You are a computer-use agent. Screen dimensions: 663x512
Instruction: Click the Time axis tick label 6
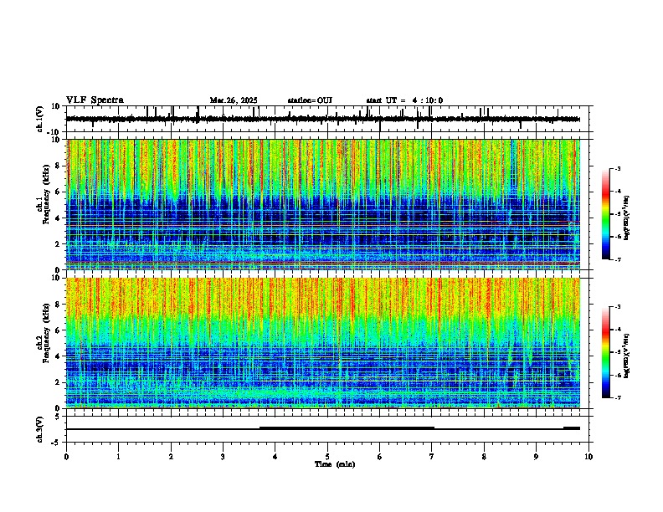pyautogui.click(x=380, y=457)
